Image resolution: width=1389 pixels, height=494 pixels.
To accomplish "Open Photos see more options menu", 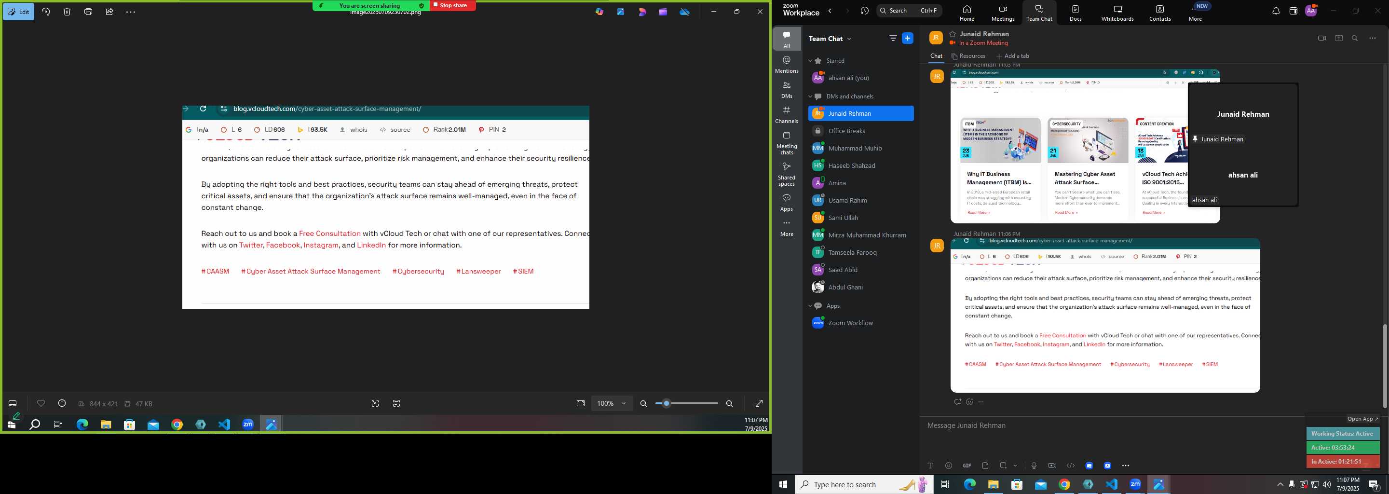I will coord(131,12).
